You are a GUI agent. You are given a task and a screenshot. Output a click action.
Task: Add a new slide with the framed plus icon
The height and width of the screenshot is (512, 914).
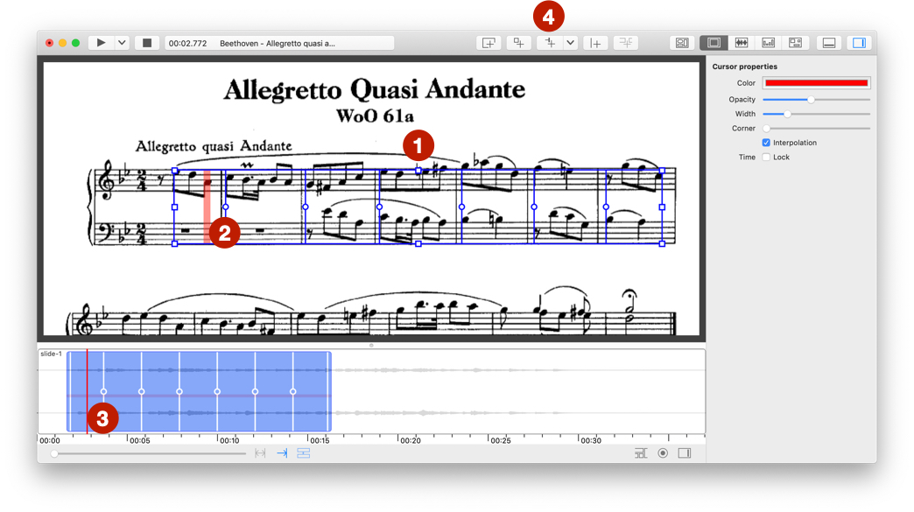coord(489,43)
